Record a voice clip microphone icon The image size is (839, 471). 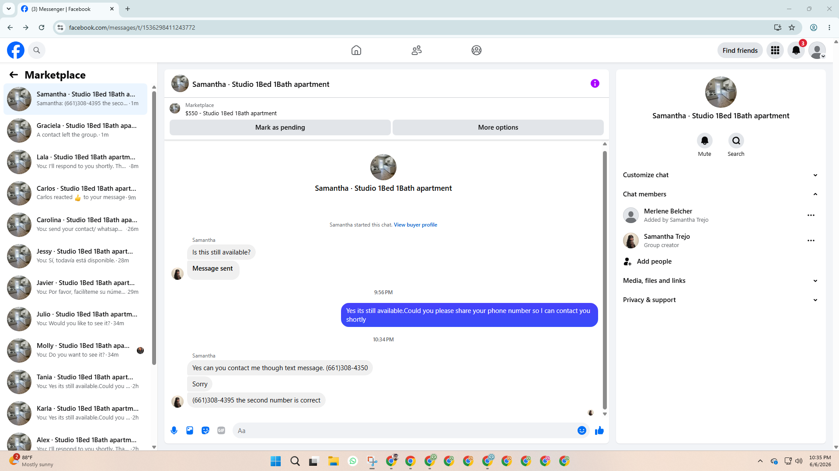174,430
